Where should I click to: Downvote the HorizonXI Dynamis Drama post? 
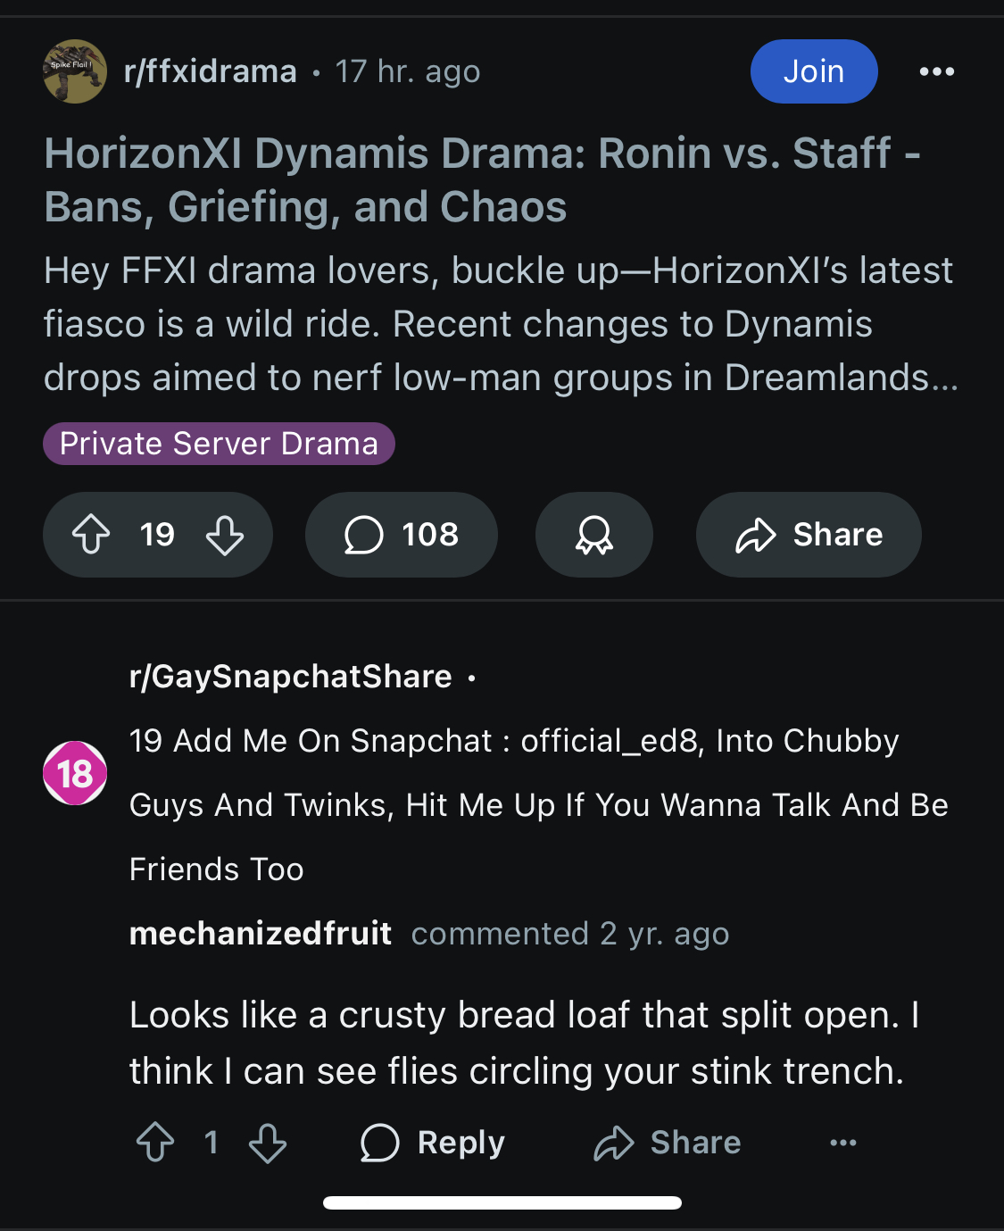[225, 535]
